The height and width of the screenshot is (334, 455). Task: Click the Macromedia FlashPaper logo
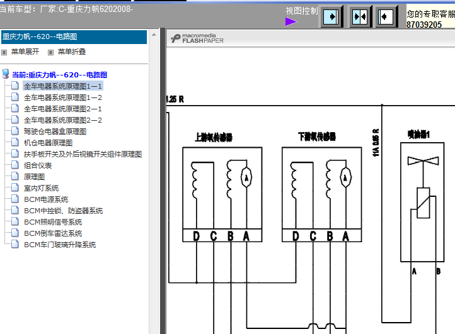pos(197,38)
